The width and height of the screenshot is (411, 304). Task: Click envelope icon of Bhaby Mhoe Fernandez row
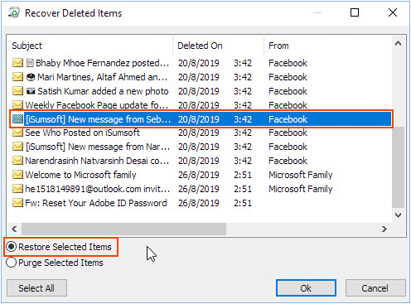18,63
